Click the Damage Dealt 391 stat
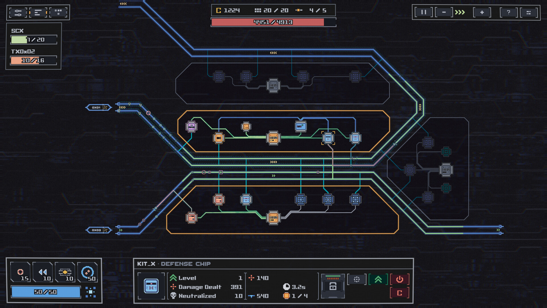Viewport: 547px width, 308px height. pyautogui.click(x=206, y=287)
